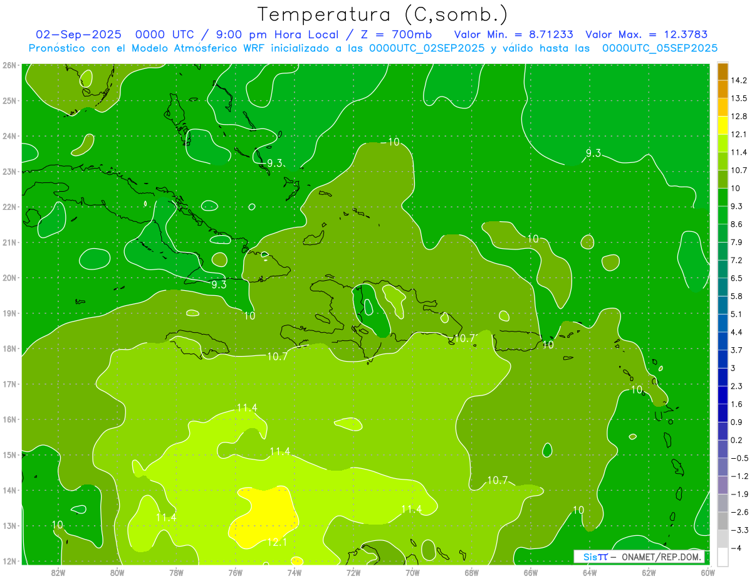
Task: Click the '6.5' colorbar value
Action: pyautogui.click(x=736, y=278)
